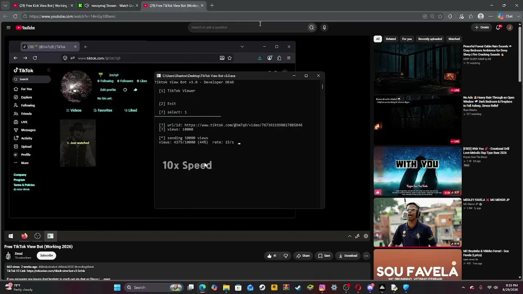Click the TikTok logo in the sidebar

(x=23, y=70)
